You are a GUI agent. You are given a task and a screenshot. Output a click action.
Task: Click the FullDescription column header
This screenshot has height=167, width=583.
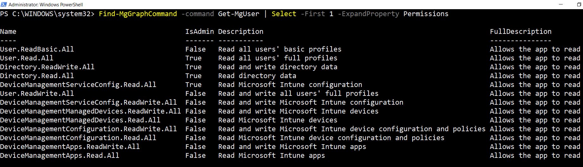[x=521, y=32]
